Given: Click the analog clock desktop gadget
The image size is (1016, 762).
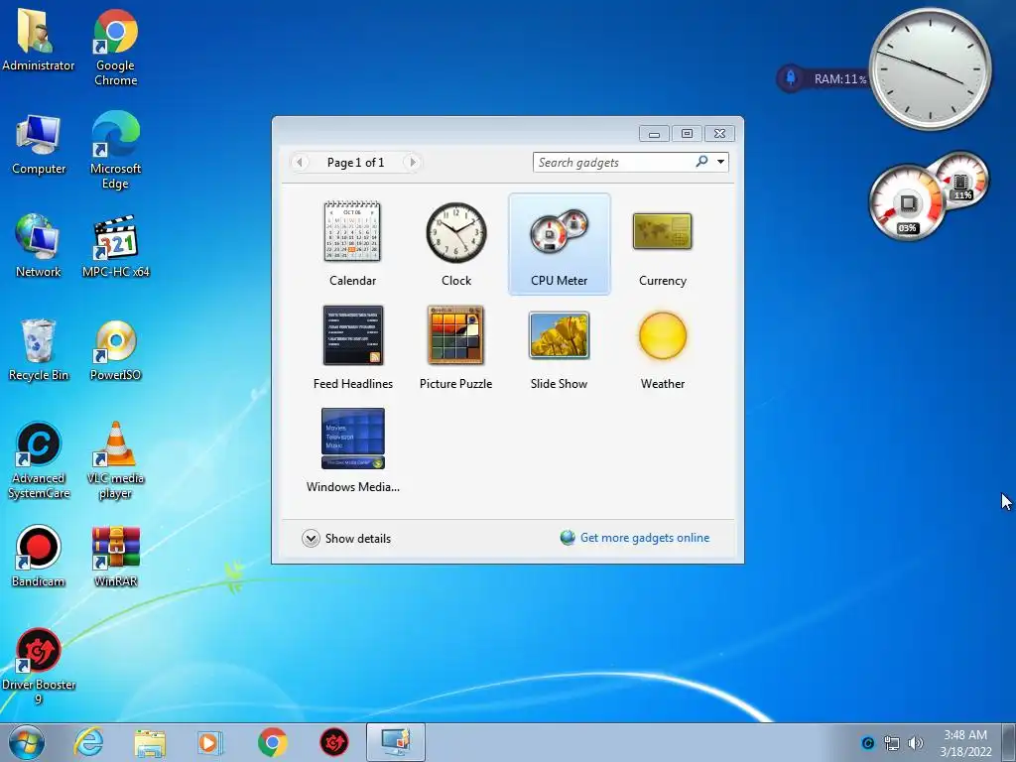Looking at the screenshot, I should (930, 68).
